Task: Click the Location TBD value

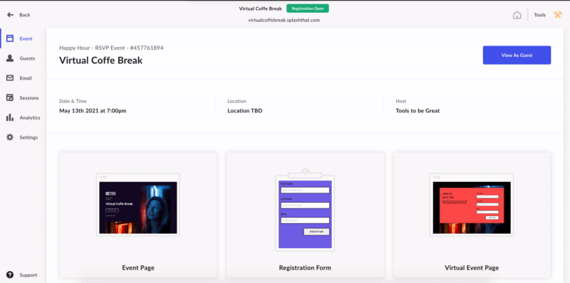Action: [x=245, y=111]
